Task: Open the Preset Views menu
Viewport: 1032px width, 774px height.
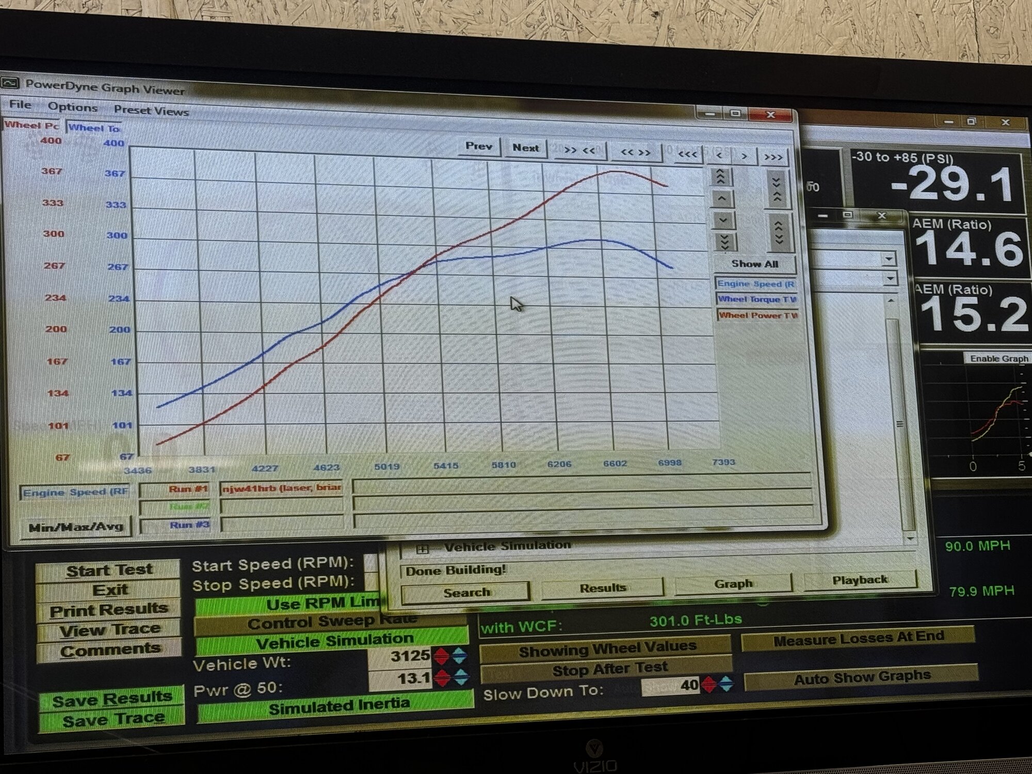Action: [x=151, y=110]
